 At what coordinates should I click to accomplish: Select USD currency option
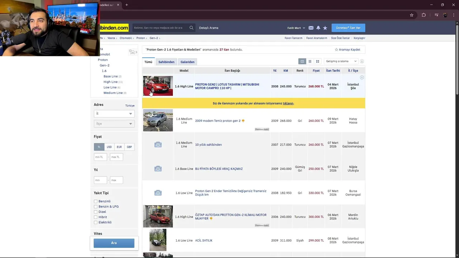(109, 147)
